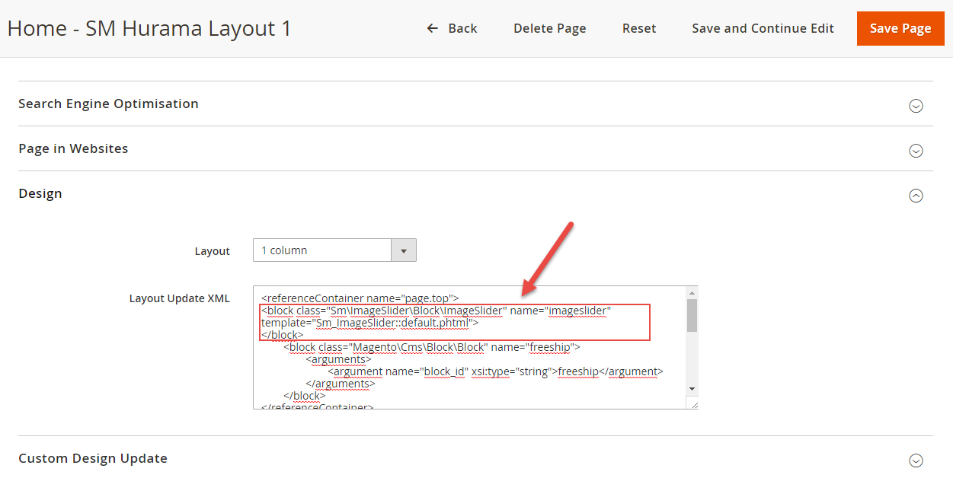This screenshot has height=478, width=953.
Task: Click the Delete Page button
Action: pyautogui.click(x=549, y=28)
